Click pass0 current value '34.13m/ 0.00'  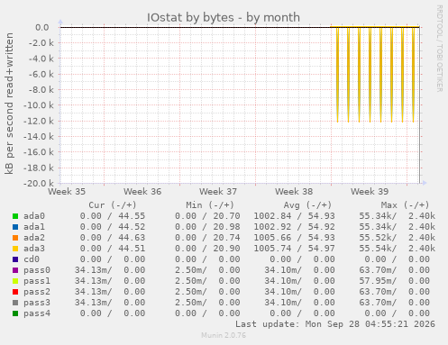[x=110, y=270]
